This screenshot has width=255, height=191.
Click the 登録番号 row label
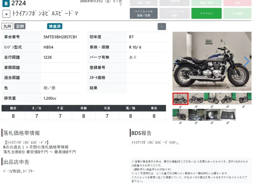(x=98, y=67)
